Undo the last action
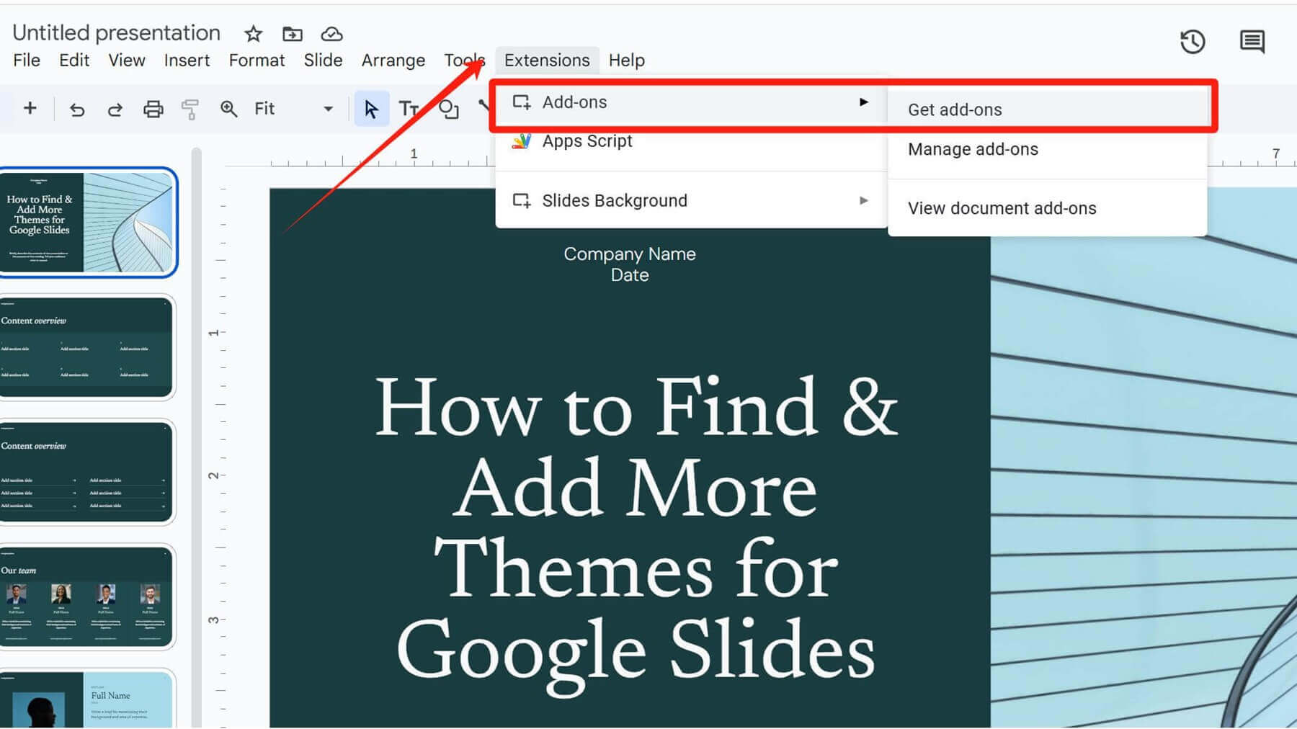This screenshot has height=729, width=1297. pyautogui.click(x=77, y=109)
